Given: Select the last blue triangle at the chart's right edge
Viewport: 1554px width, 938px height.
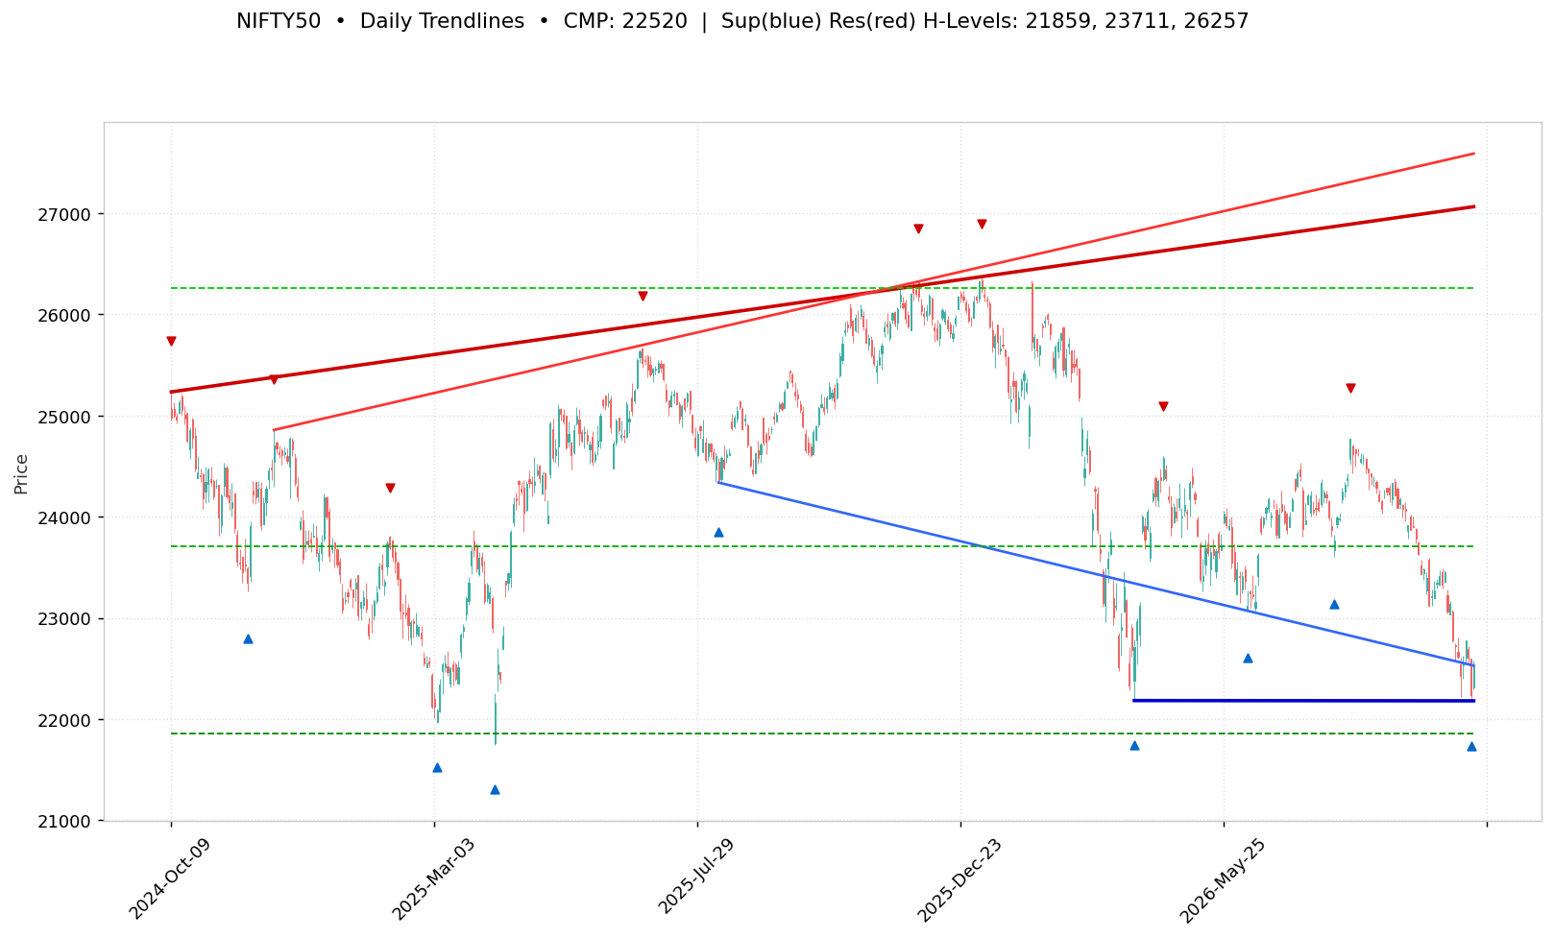Looking at the screenshot, I should pos(1471,746).
